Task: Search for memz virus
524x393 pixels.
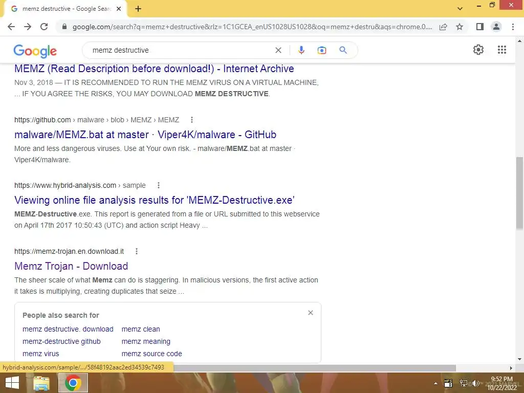Action: [x=41, y=354]
